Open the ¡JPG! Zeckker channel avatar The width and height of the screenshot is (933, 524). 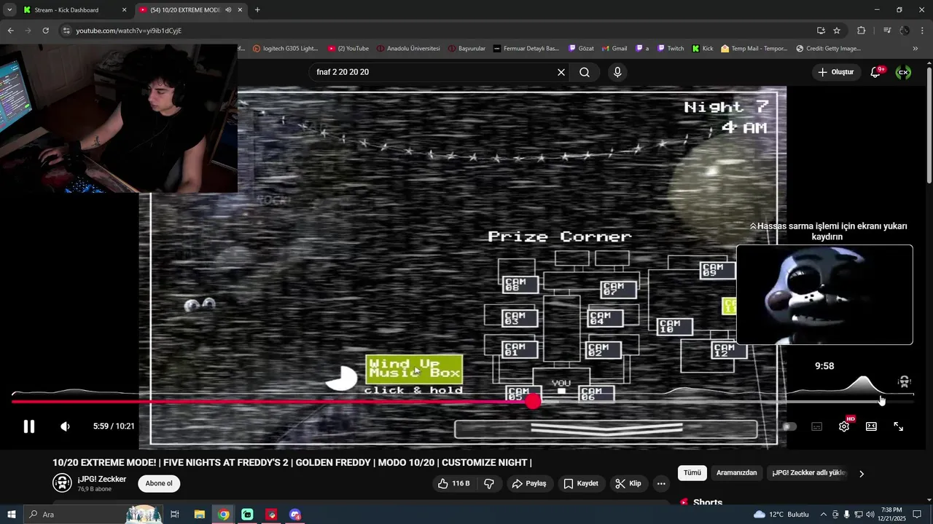[x=62, y=483]
